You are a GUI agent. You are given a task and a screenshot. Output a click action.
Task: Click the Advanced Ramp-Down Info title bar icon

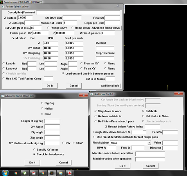pyautogui.click(x=2, y=96)
